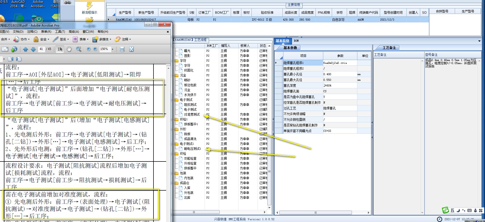The image size is (485, 222).
Task: Open the 注释 toolbar dropdown arrow
Action: (130, 39)
